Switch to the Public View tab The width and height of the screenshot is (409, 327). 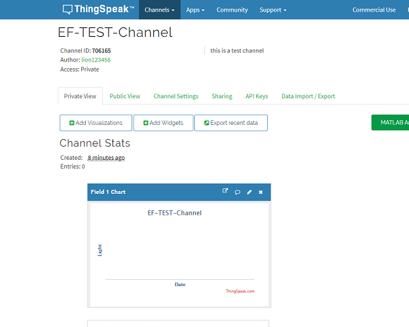click(x=125, y=96)
